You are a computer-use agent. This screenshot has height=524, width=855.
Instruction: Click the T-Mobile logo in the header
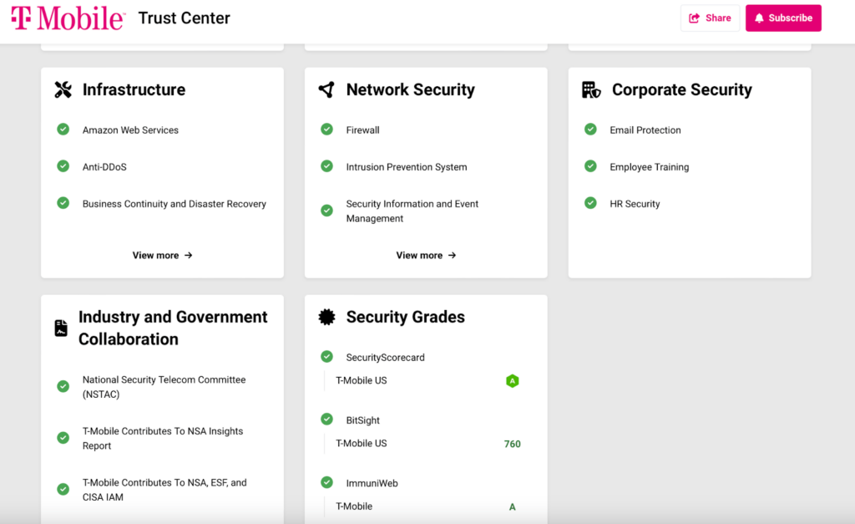click(68, 18)
